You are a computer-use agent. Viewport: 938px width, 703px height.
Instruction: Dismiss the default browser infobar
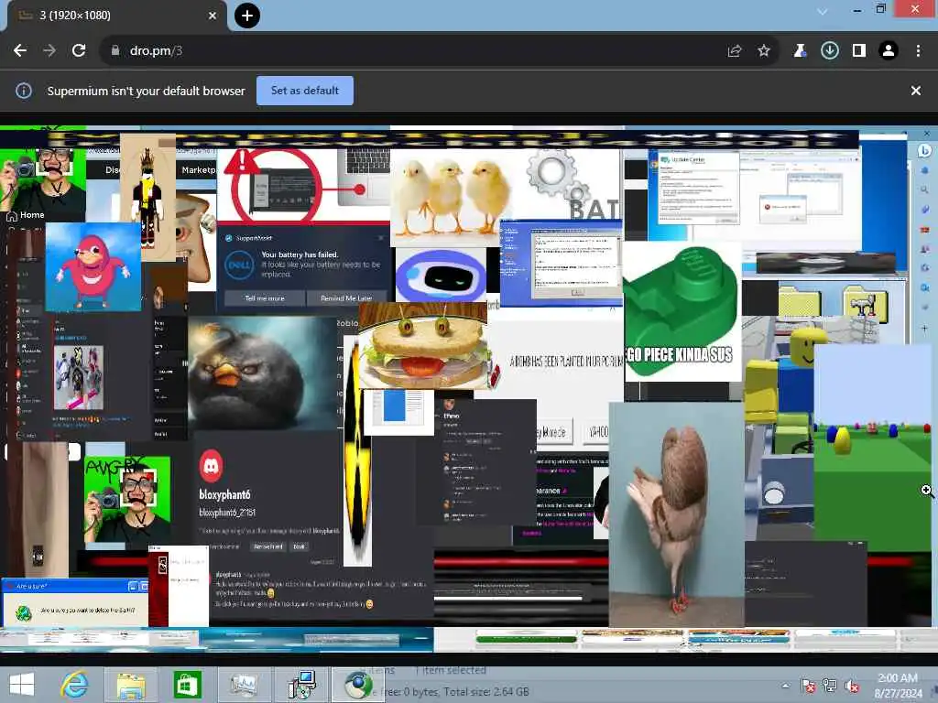(x=916, y=91)
